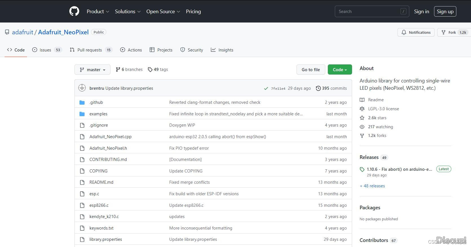Open commit 'Update esp8266.c'
This screenshot has width=471, height=247.
(186, 205)
